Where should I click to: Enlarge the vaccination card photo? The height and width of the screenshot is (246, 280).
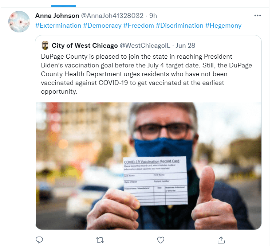[x=149, y=166]
